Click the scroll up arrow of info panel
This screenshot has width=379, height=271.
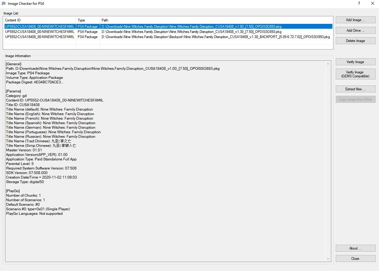328,64
